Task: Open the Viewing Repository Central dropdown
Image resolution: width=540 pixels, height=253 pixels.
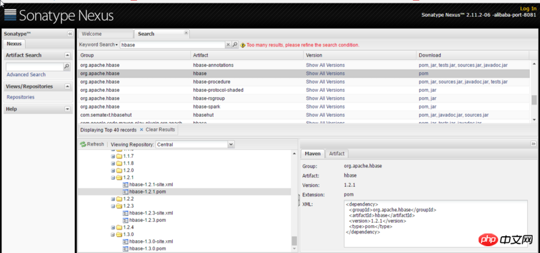Action: [x=232, y=144]
